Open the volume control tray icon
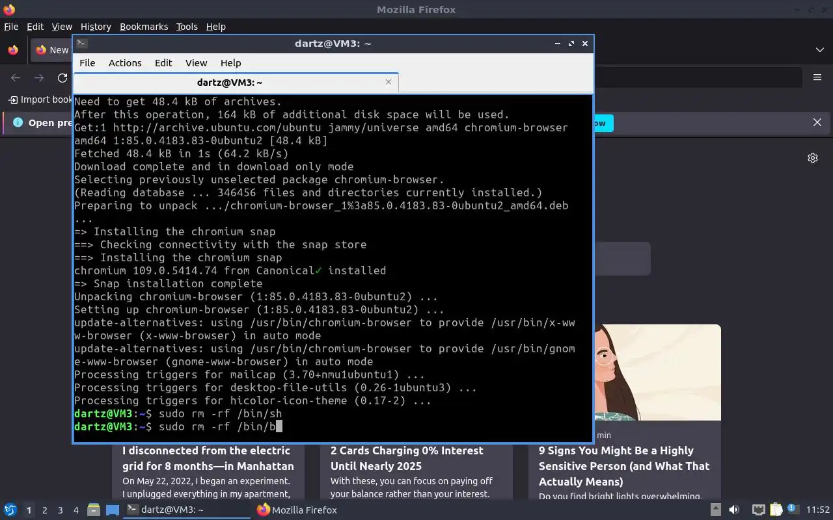This screenshot has height=520, width=833. pyautogui.click(x=733, y=510)
